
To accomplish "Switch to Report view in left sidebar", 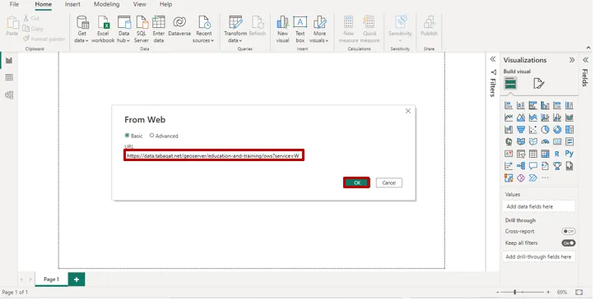I will (9, 61).
